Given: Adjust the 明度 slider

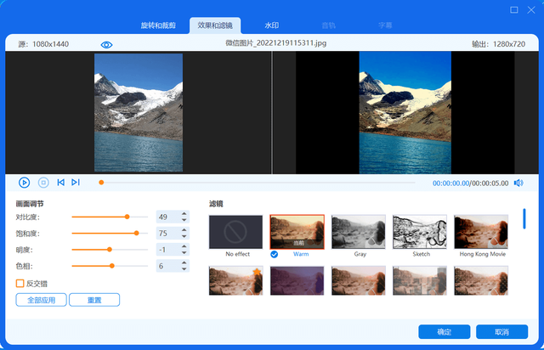Looking at the screenshot, I should (x=110, y=250).
